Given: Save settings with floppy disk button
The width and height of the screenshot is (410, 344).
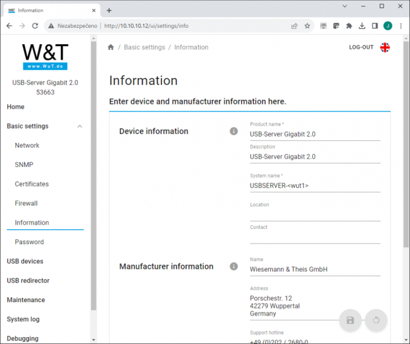Looking at the screenshot, I should [x=350, y=320].
